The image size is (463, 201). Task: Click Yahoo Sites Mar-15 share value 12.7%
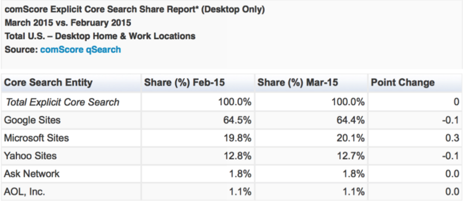350,156
